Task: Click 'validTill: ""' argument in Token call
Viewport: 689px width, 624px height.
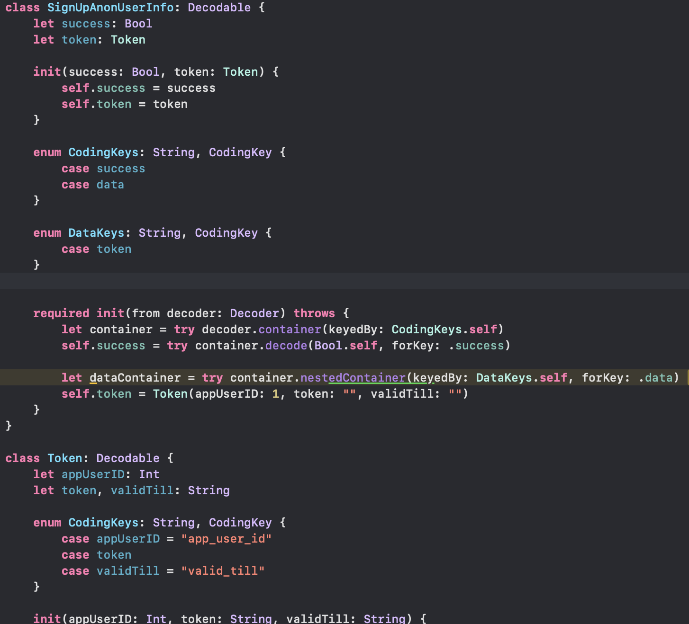Action: pos(417,394)
